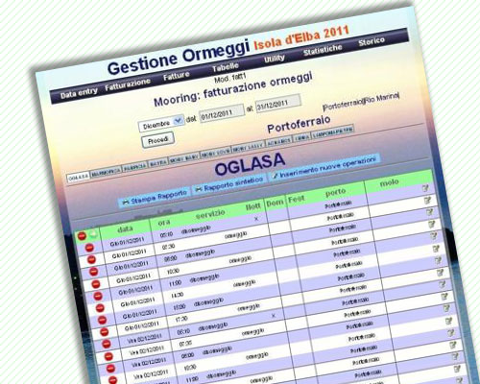Image resolution: width=480 pixels, height=384 pixels.
Task: Click the data column header
Action: coord(125,228)
